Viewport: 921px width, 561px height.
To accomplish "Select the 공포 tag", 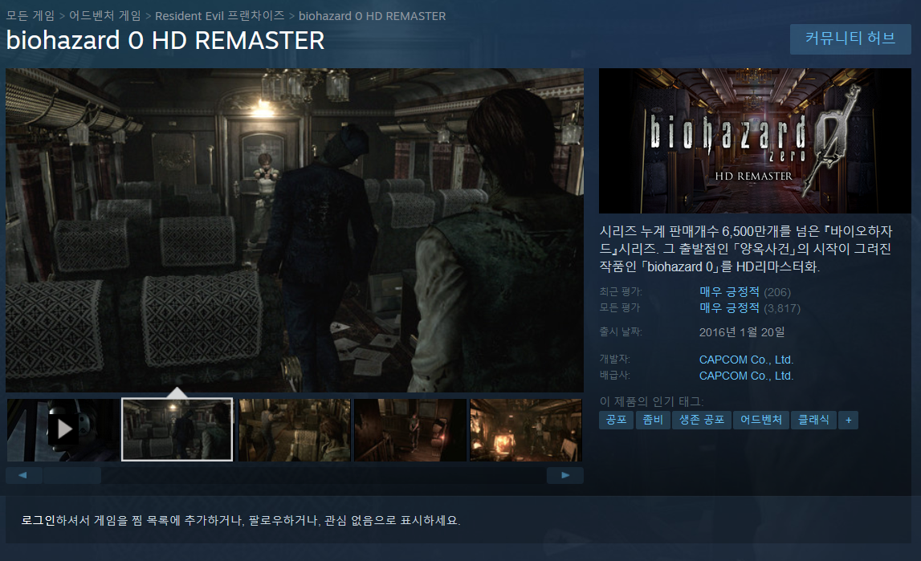I will (x=616, y=421).
